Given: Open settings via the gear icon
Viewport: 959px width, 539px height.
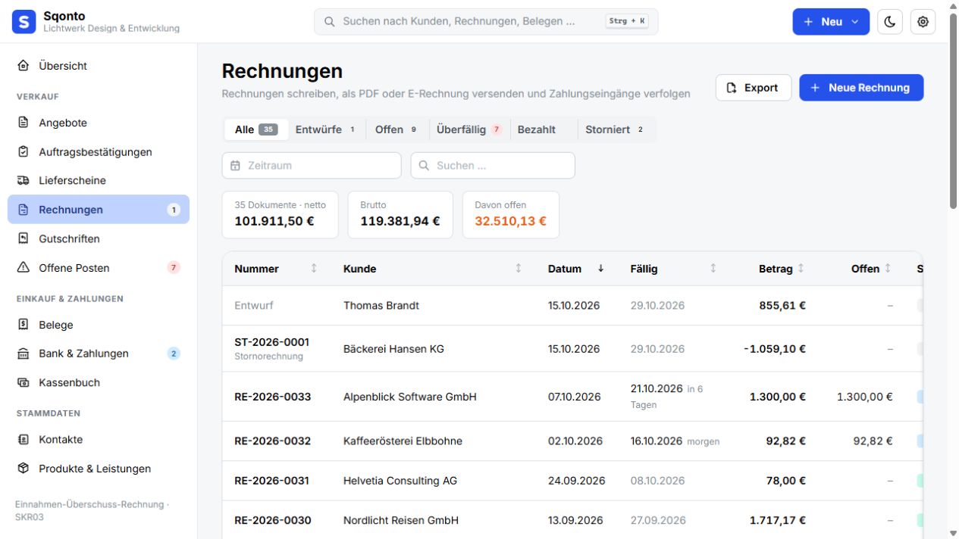Looking at the screenshot, I should (923, 22).
